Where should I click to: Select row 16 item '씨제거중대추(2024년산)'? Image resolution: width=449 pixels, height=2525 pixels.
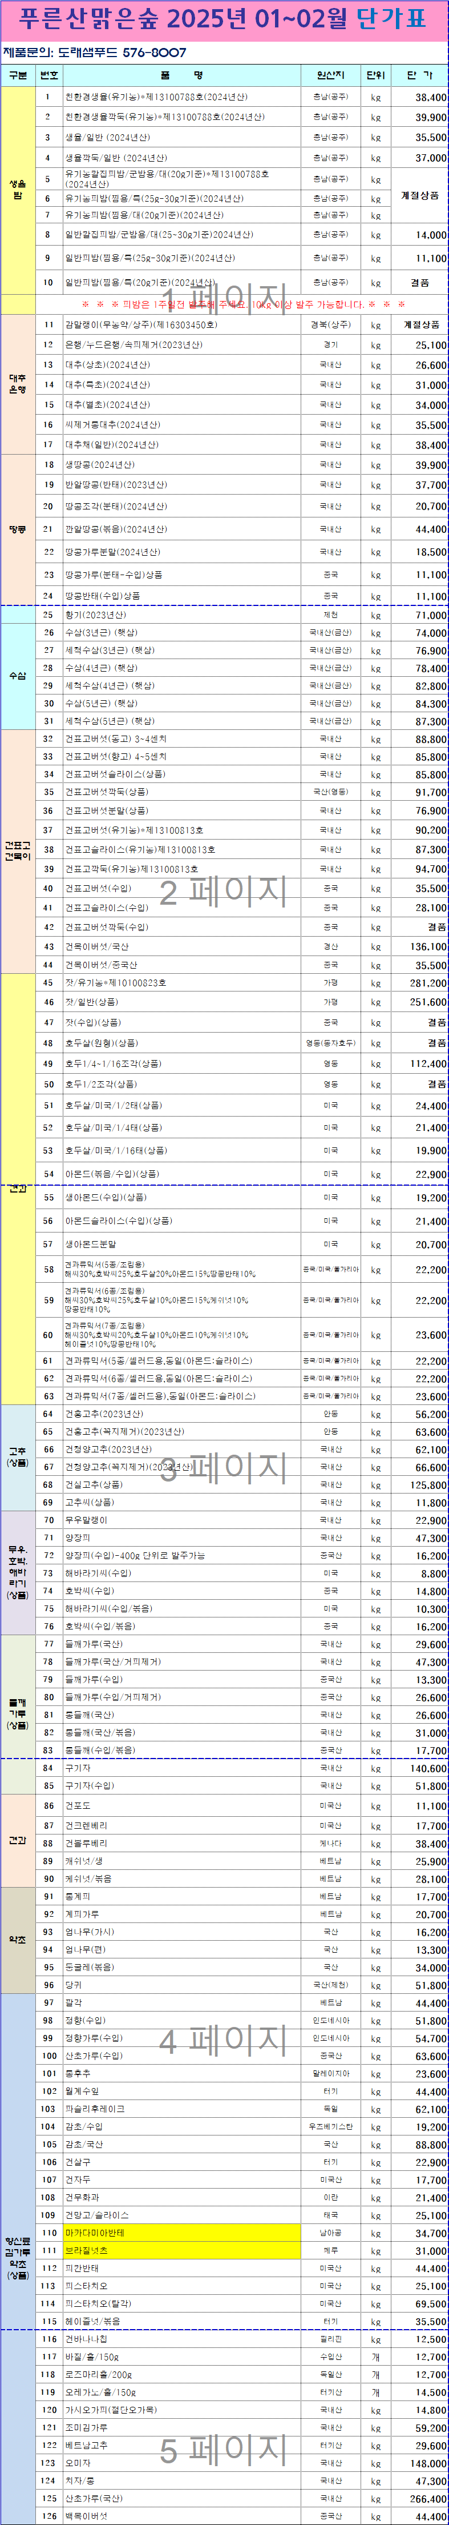click(112, 424)
